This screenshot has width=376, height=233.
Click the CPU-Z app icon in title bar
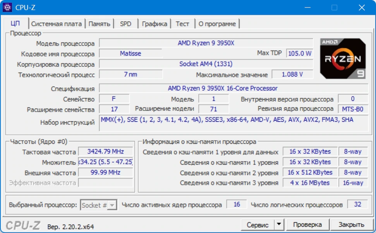coord(7,7)
